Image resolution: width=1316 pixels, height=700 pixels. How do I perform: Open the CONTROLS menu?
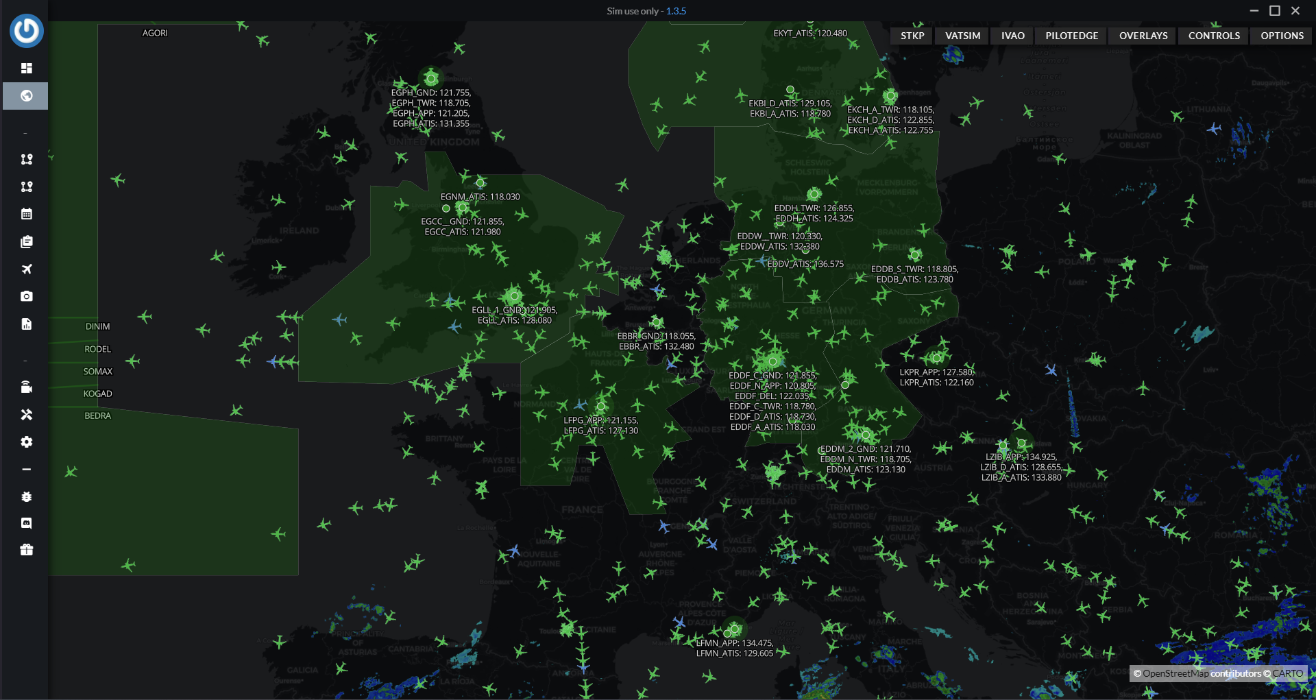[x=1212, y=36]
